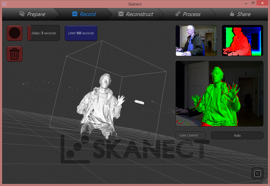Open the Process tab
This screenshot has height=186, width=270.
(x=188, y=14)
